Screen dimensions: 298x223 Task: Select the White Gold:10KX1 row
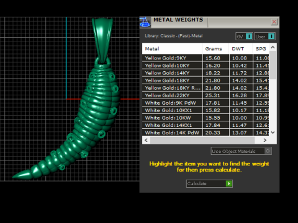pos(205,110)
